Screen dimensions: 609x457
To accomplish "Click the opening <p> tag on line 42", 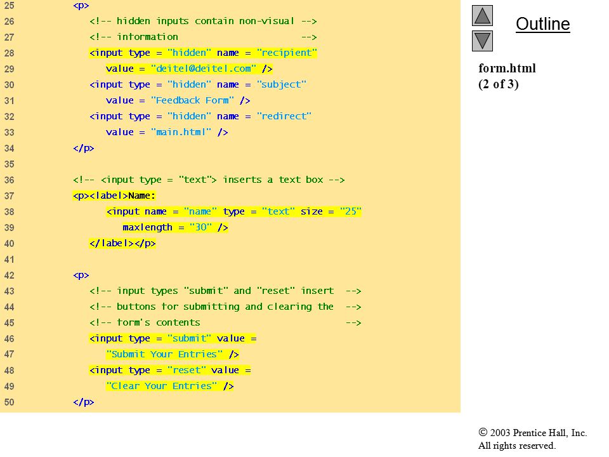I will click(x=81, y=275).
